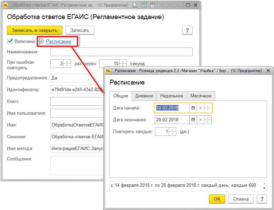Click the Дата окончания field with 28.02.2018
Image resolution: width=274 pixels, height=210 pixels.
click(x=172, y=120)
